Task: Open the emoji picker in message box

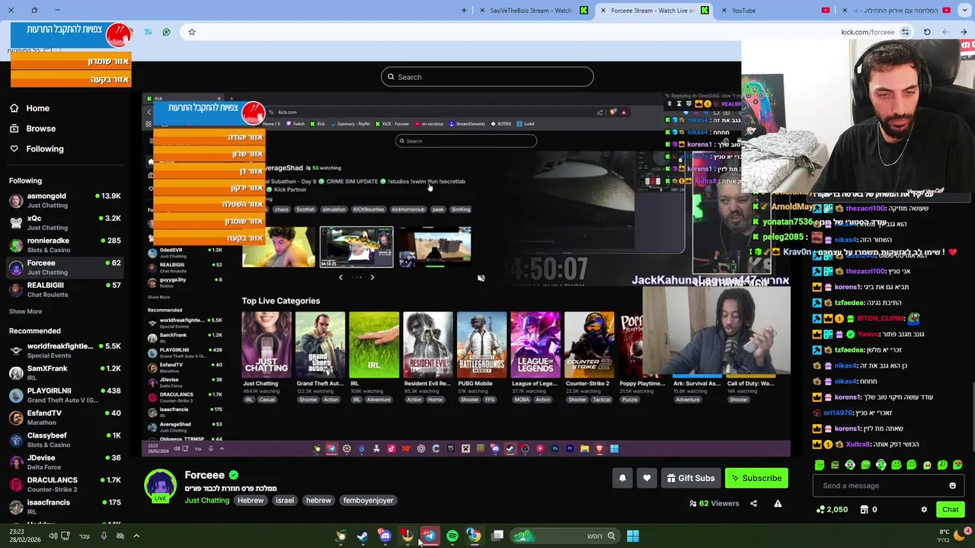Action: click(952, 486)
